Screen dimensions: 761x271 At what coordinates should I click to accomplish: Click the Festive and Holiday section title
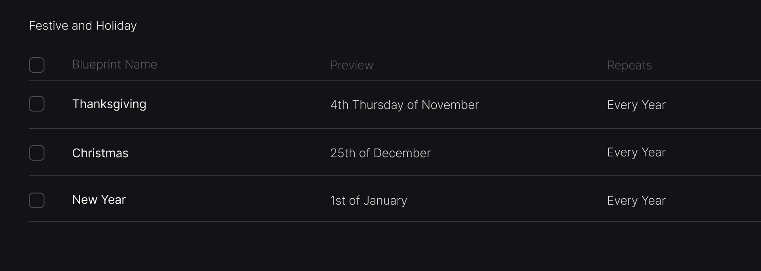[x=83, y=25]
